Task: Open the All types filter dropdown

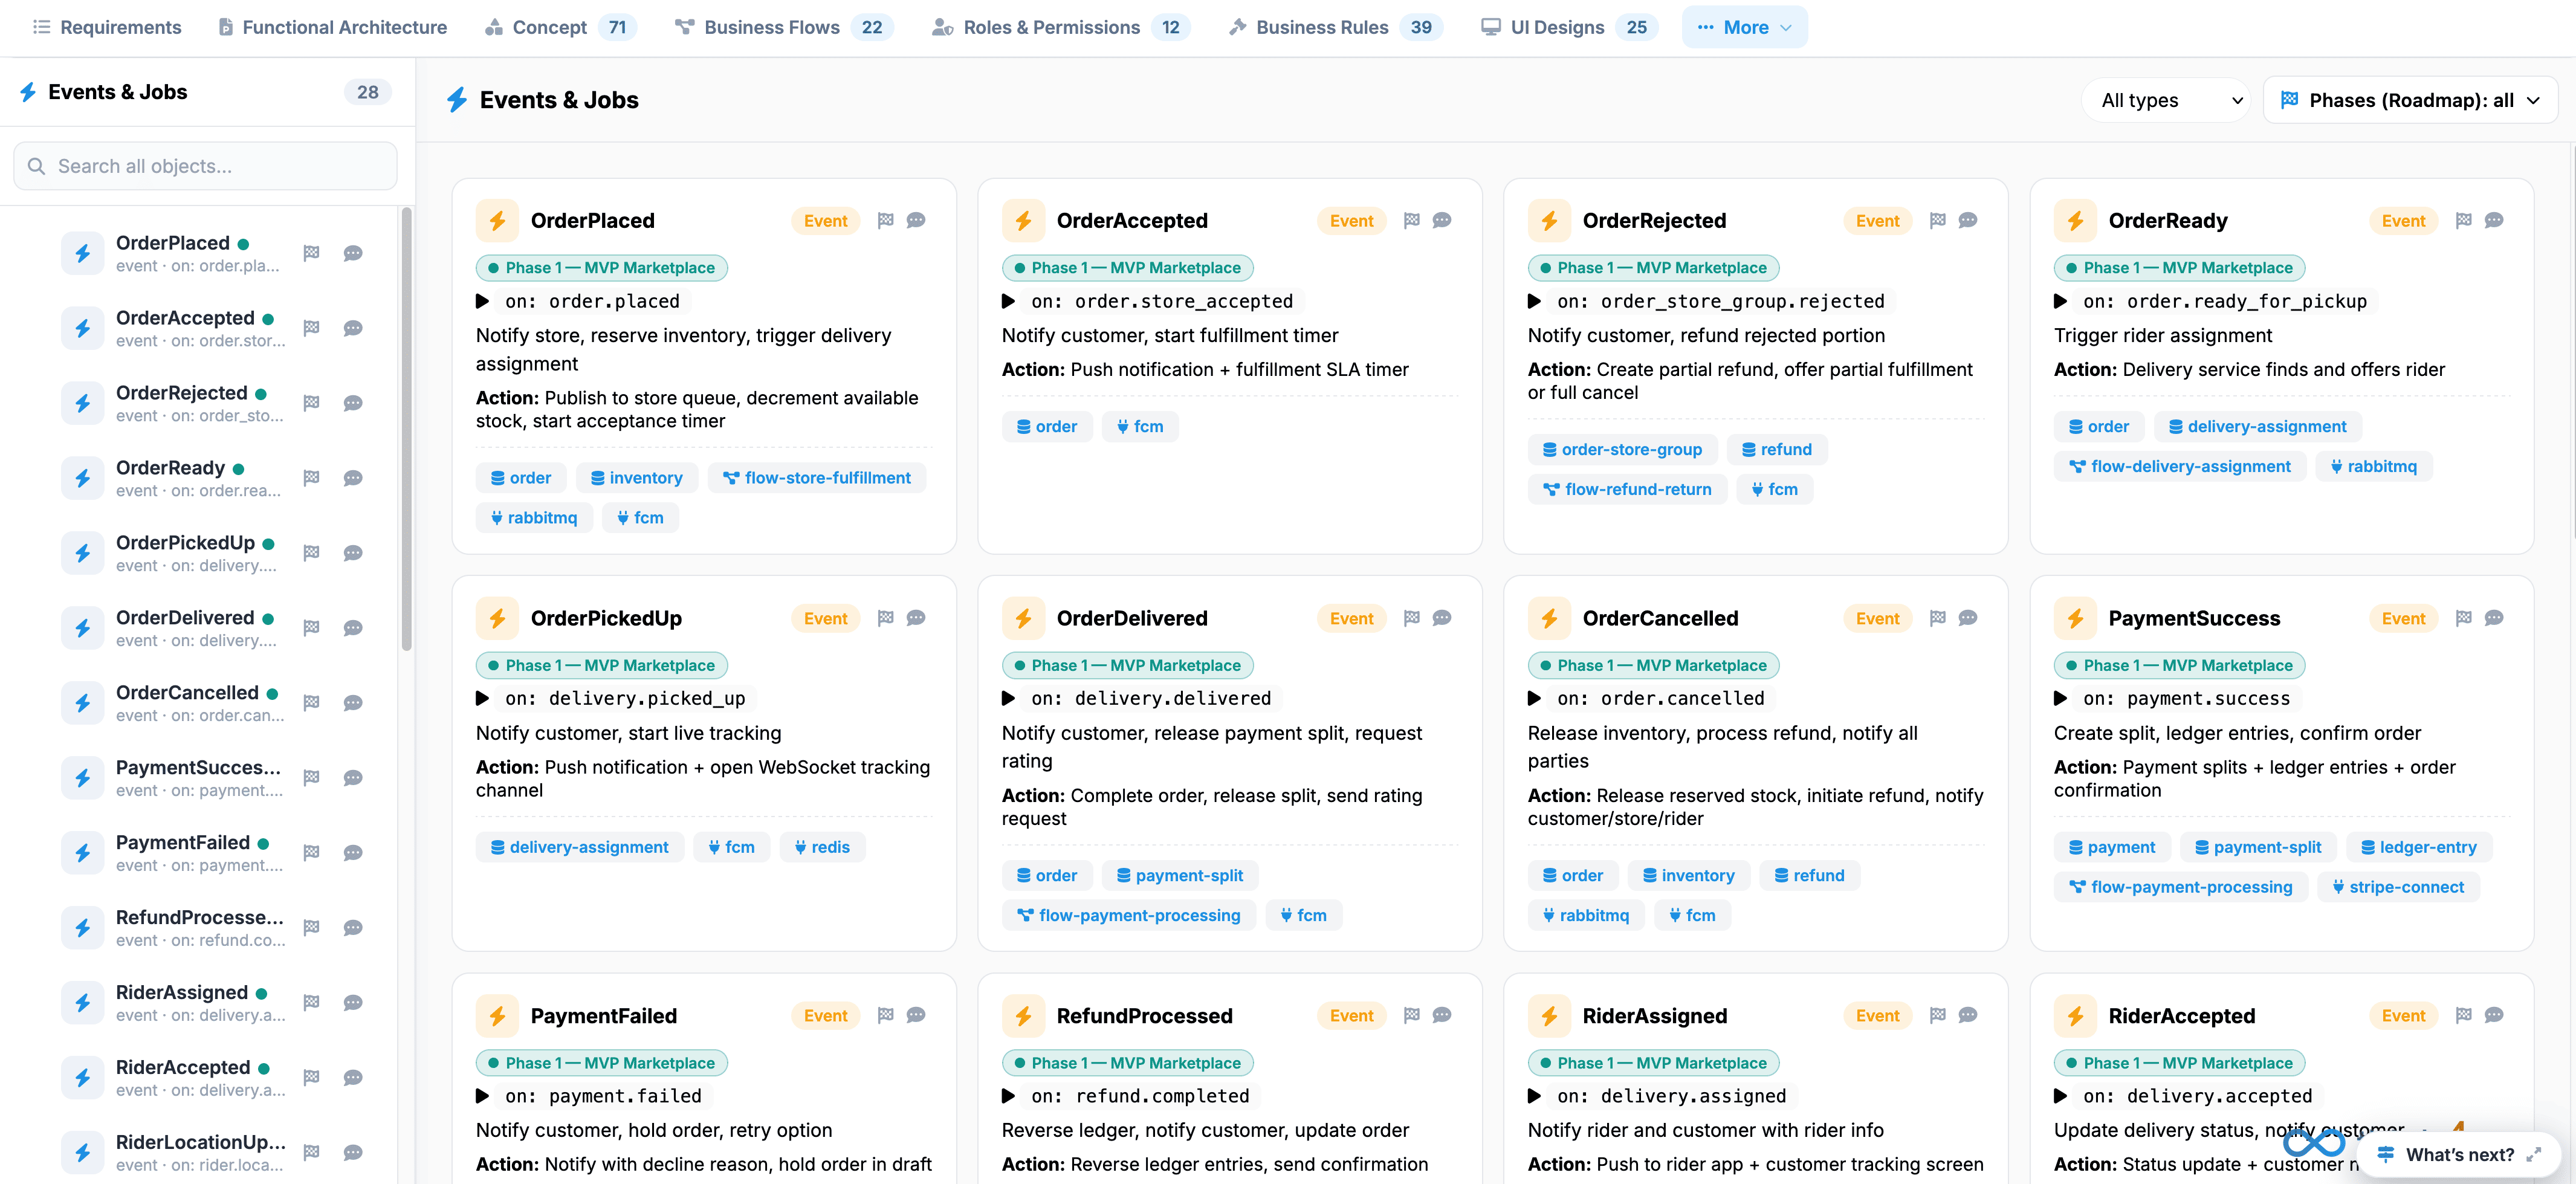Action: coord(2166,100)
